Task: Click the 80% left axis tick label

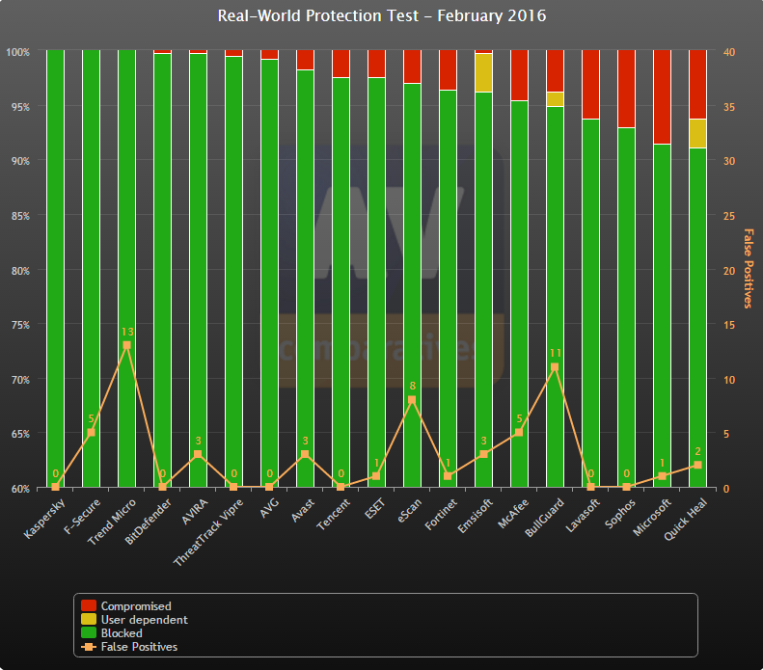Action: click(21, 271)
